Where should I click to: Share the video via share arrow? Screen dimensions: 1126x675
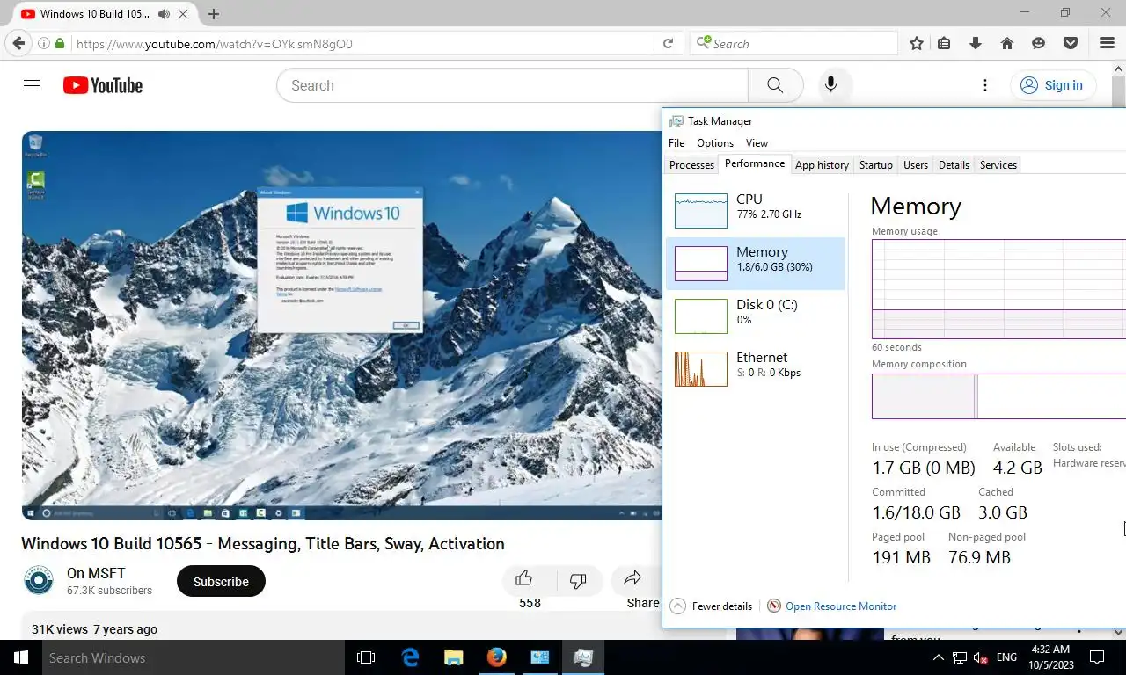pyautogui.click(x=632, y=578)
